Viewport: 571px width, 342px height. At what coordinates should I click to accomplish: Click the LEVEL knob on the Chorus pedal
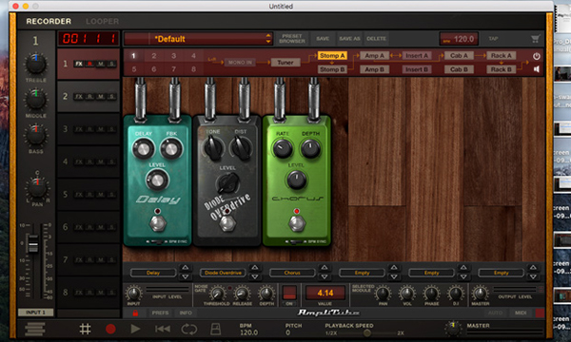(296, 180)
